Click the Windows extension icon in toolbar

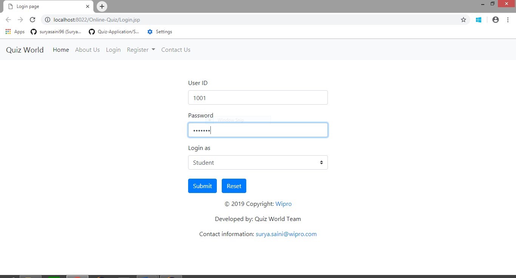tap(479, 20)
